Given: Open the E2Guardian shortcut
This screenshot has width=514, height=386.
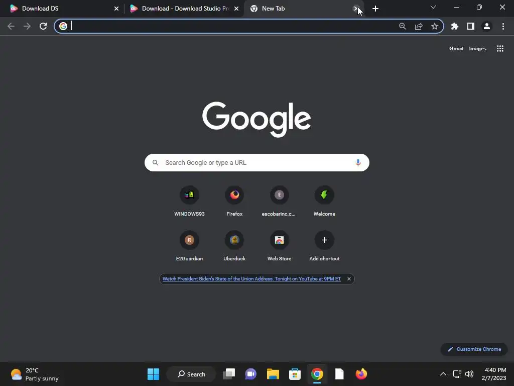Looking at the screenshot, I should pos(189,245).
